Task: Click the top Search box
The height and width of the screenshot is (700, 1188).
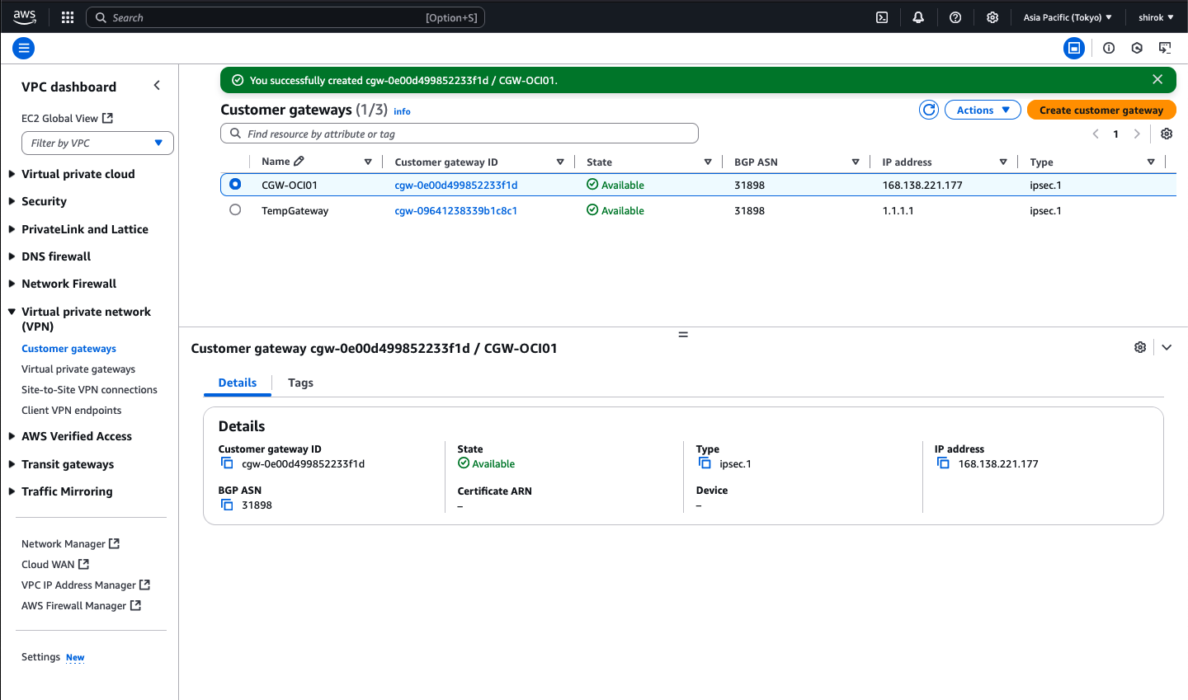Action: [285, 17]
